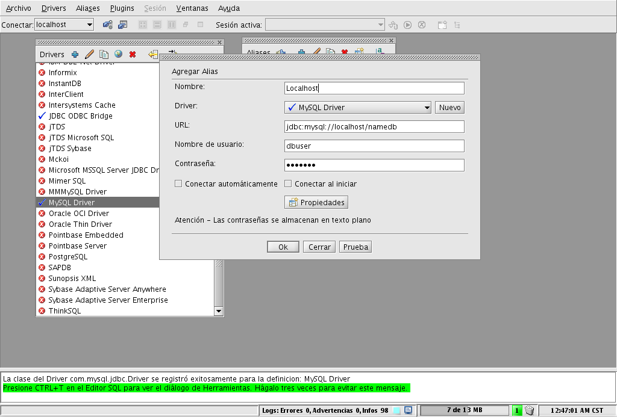The height and width of the screenshot is (417, 617).
Task: Click the Logs summary text in status bar
Action: [x=325, y=410]
